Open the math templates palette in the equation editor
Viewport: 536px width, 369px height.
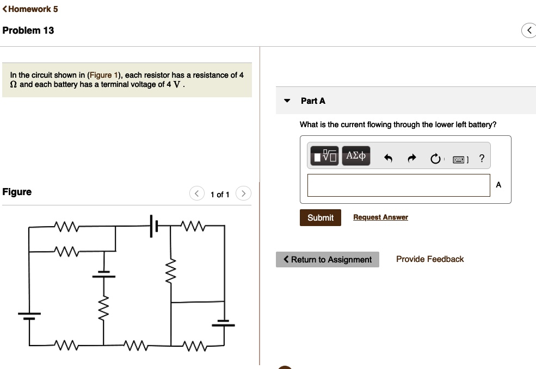(x=323, y=155)
